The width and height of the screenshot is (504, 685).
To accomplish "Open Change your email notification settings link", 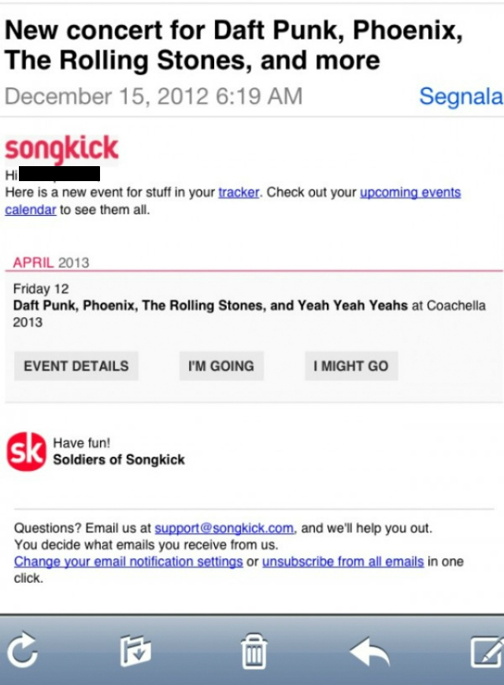I will [128, 561].
